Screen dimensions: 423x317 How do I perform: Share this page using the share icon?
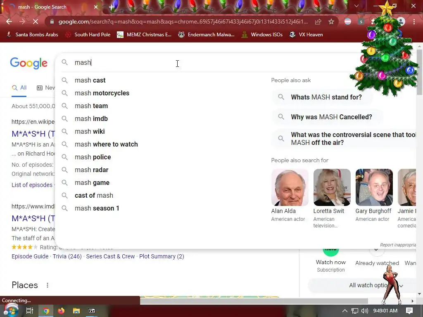tap(318, 21)
